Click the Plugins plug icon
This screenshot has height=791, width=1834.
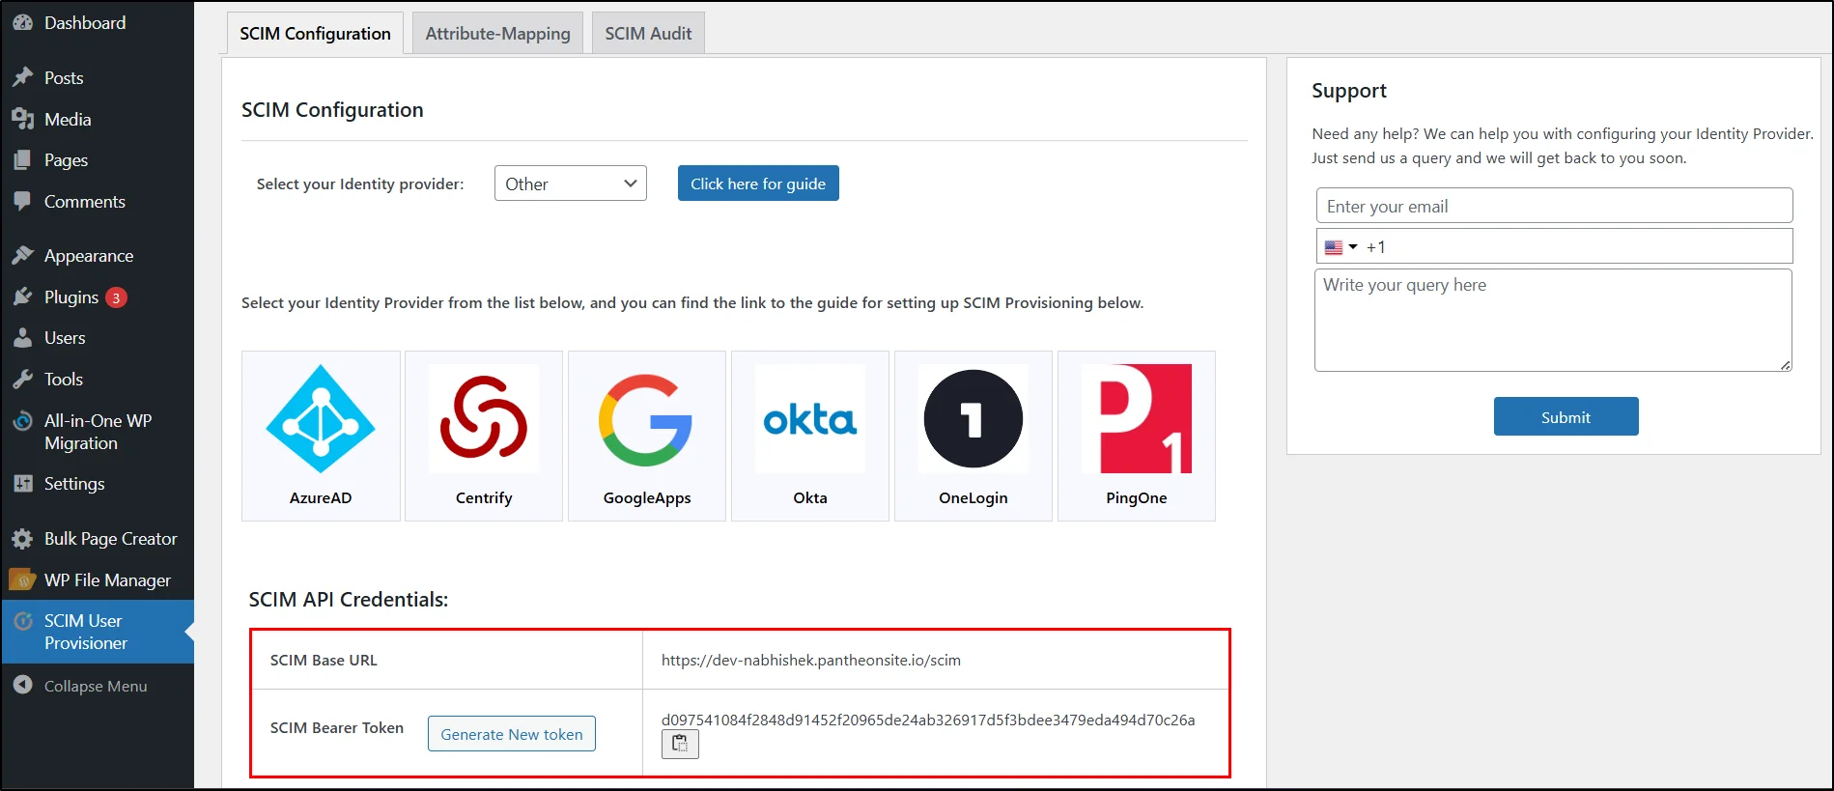pyautogui.click(x=22, y=297)
